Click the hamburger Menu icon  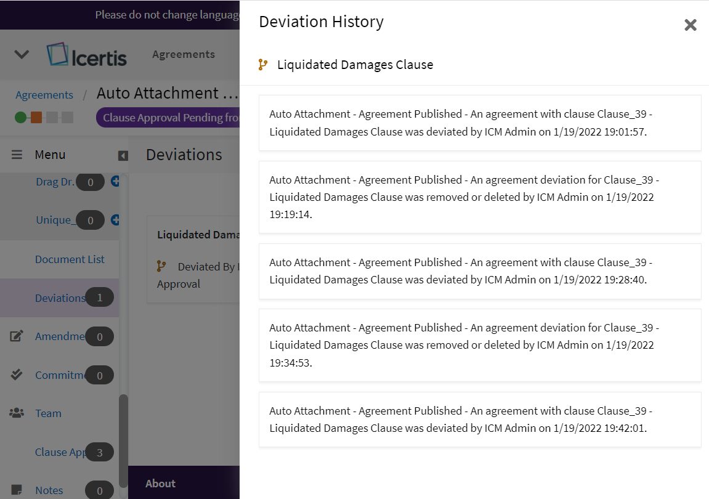point(17,155)
